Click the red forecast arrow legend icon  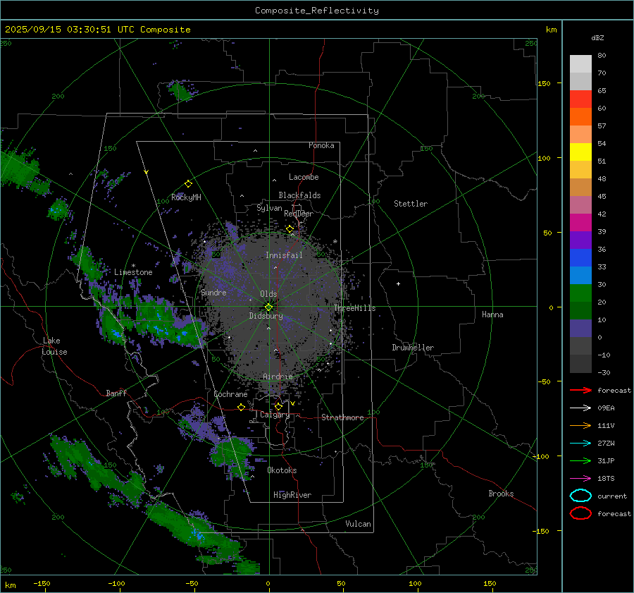point(580,390)
